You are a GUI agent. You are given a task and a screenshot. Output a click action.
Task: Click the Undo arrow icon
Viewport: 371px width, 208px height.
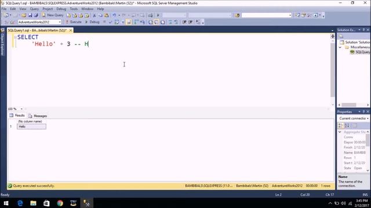[x=114, y=15]
